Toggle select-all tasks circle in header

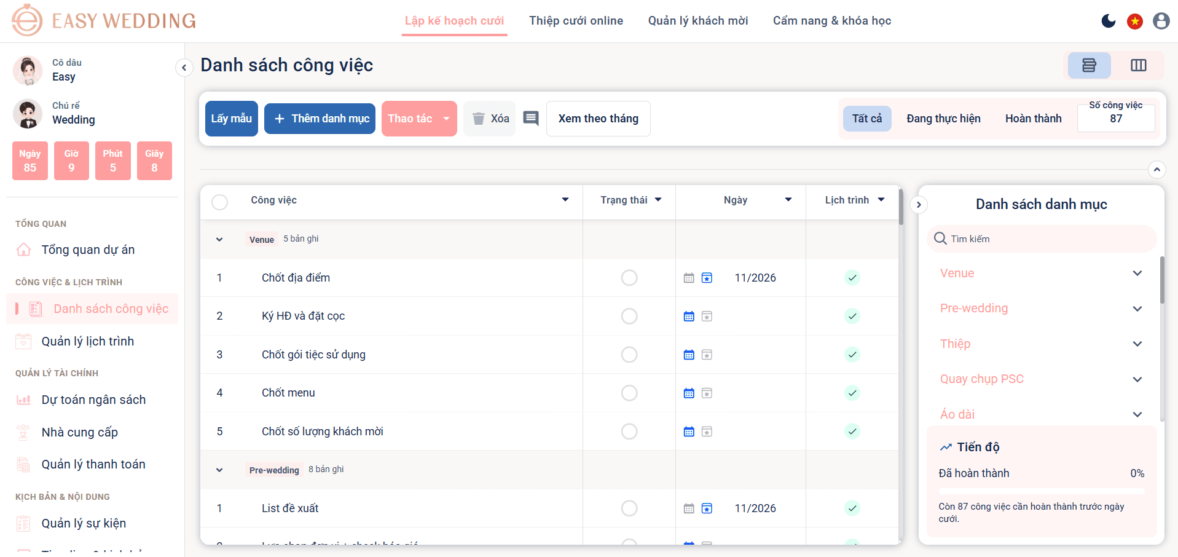point(219,202)
